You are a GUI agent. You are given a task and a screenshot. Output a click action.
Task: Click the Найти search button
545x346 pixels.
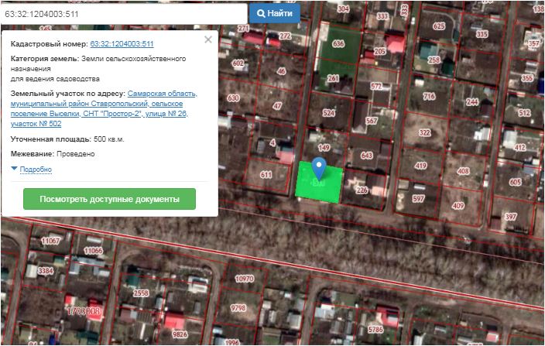point(275,14)
